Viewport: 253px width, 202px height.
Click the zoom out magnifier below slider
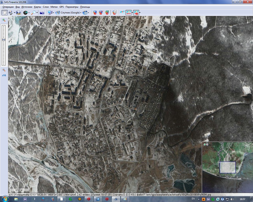4,70
